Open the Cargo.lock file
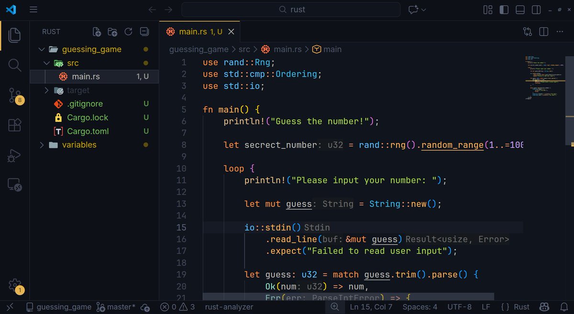Viewport: 574px width, 314px height. (x=94, y=118)
